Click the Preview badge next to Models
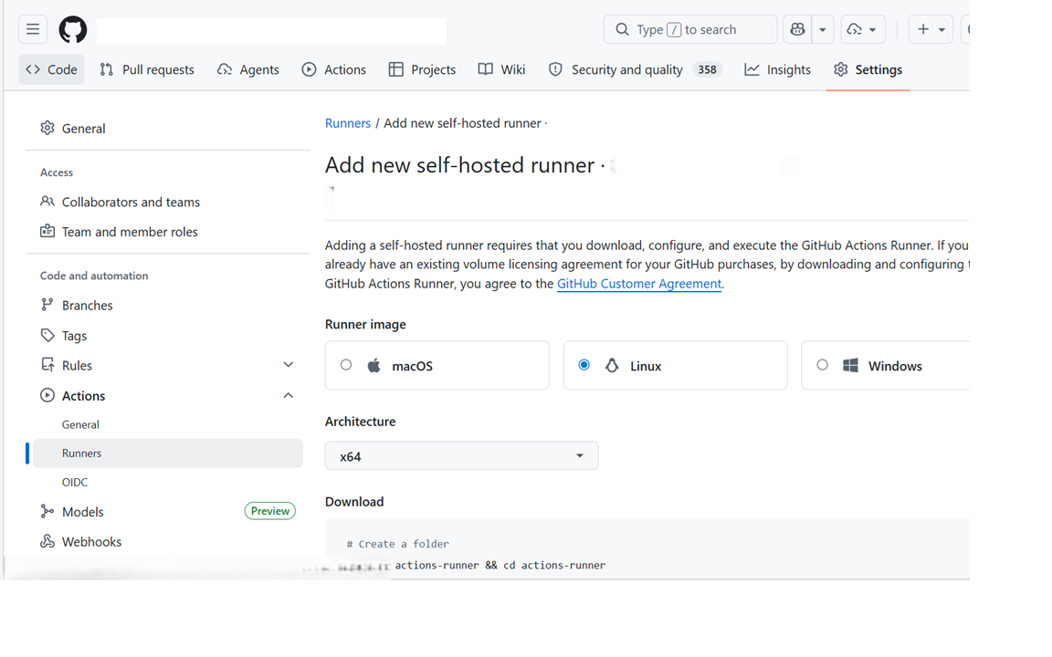This screenshot has height=657, width=1052. pyautogui.click(x=269, y=511)
